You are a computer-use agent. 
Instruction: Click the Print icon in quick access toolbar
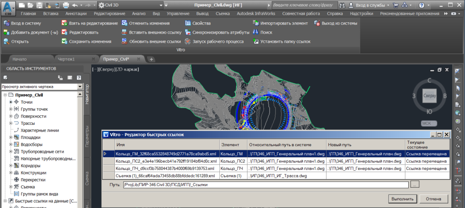pyautogui.click(x=66, y=5)
